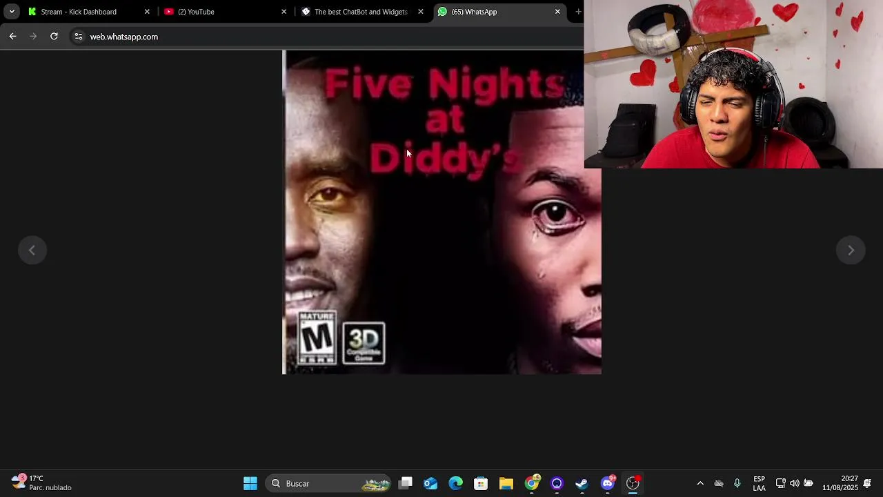Show next image in WhatsApp viewer
The height and width of the screenshot is (497, 883).
tap(851, 251)
